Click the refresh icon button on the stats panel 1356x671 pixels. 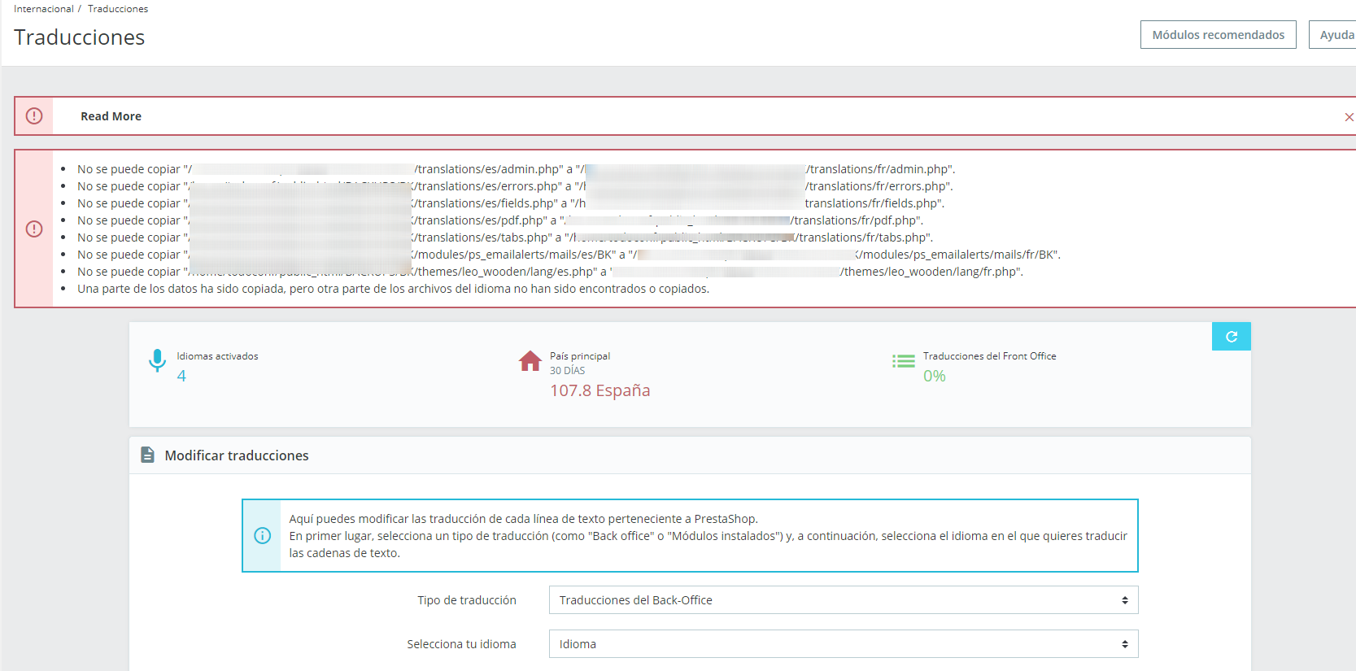pos(1231,337)
